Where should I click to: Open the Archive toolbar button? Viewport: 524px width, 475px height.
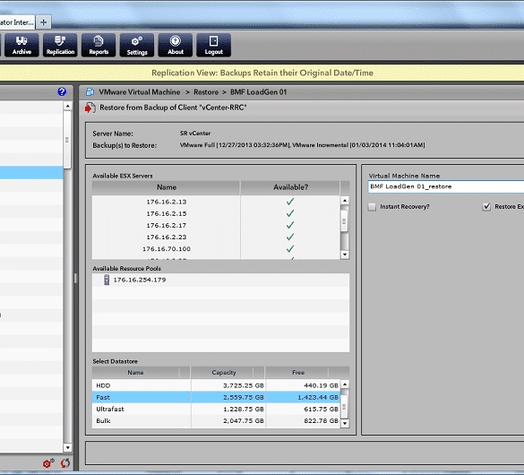21,45
